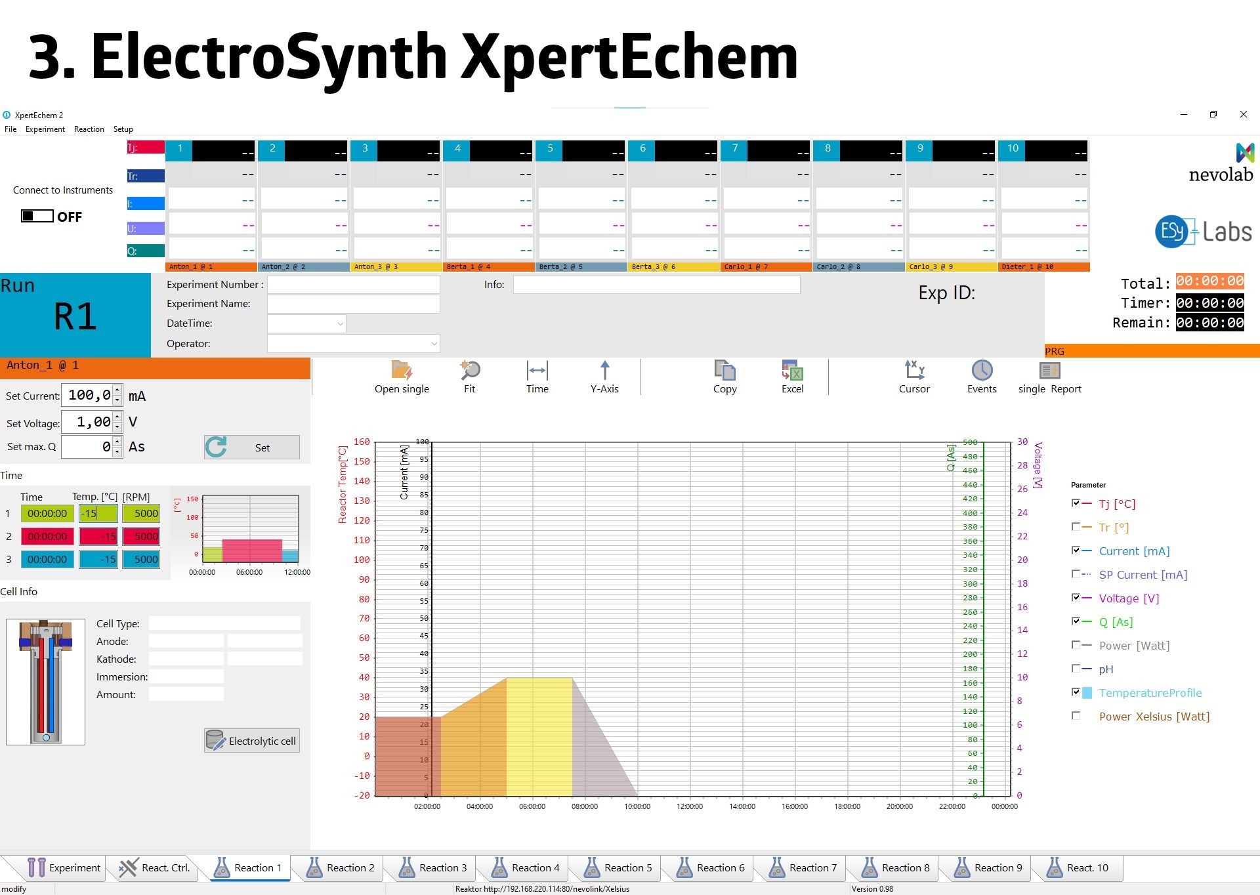Click the Info text field

click(656, 284)
